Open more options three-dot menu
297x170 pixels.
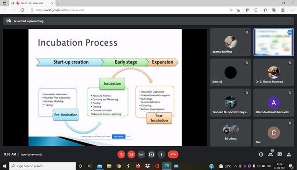click(x=162, y=155)
